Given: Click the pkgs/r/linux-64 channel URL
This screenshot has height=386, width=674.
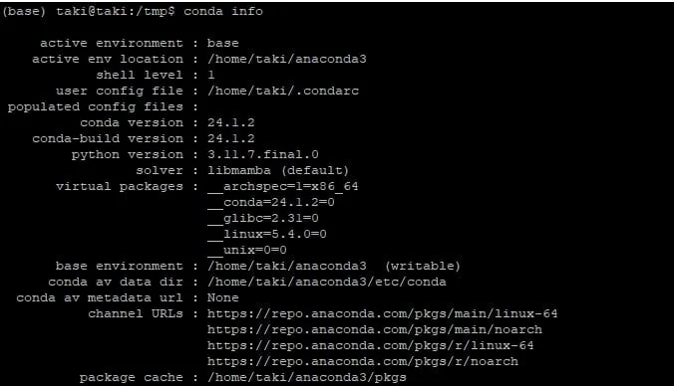Looking at the screenshot, I should click(x=370, y=345).
